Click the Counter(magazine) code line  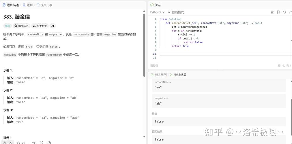click(x=189, y=27)
